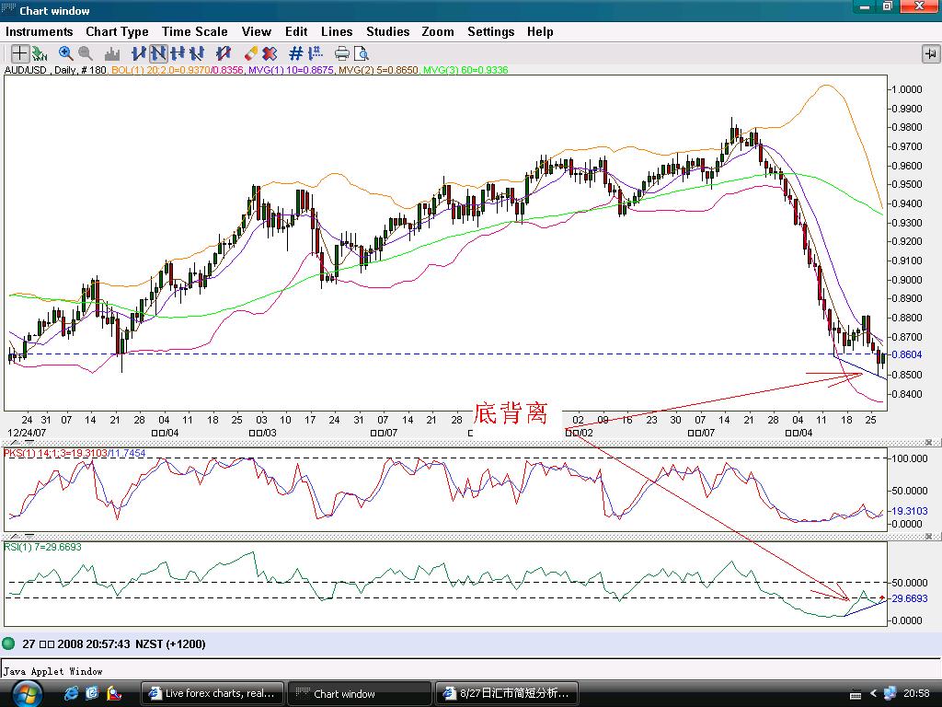Click the 12/24/07 date axis label
Screen dimensions: 942x707
click(x=27, y=433)
